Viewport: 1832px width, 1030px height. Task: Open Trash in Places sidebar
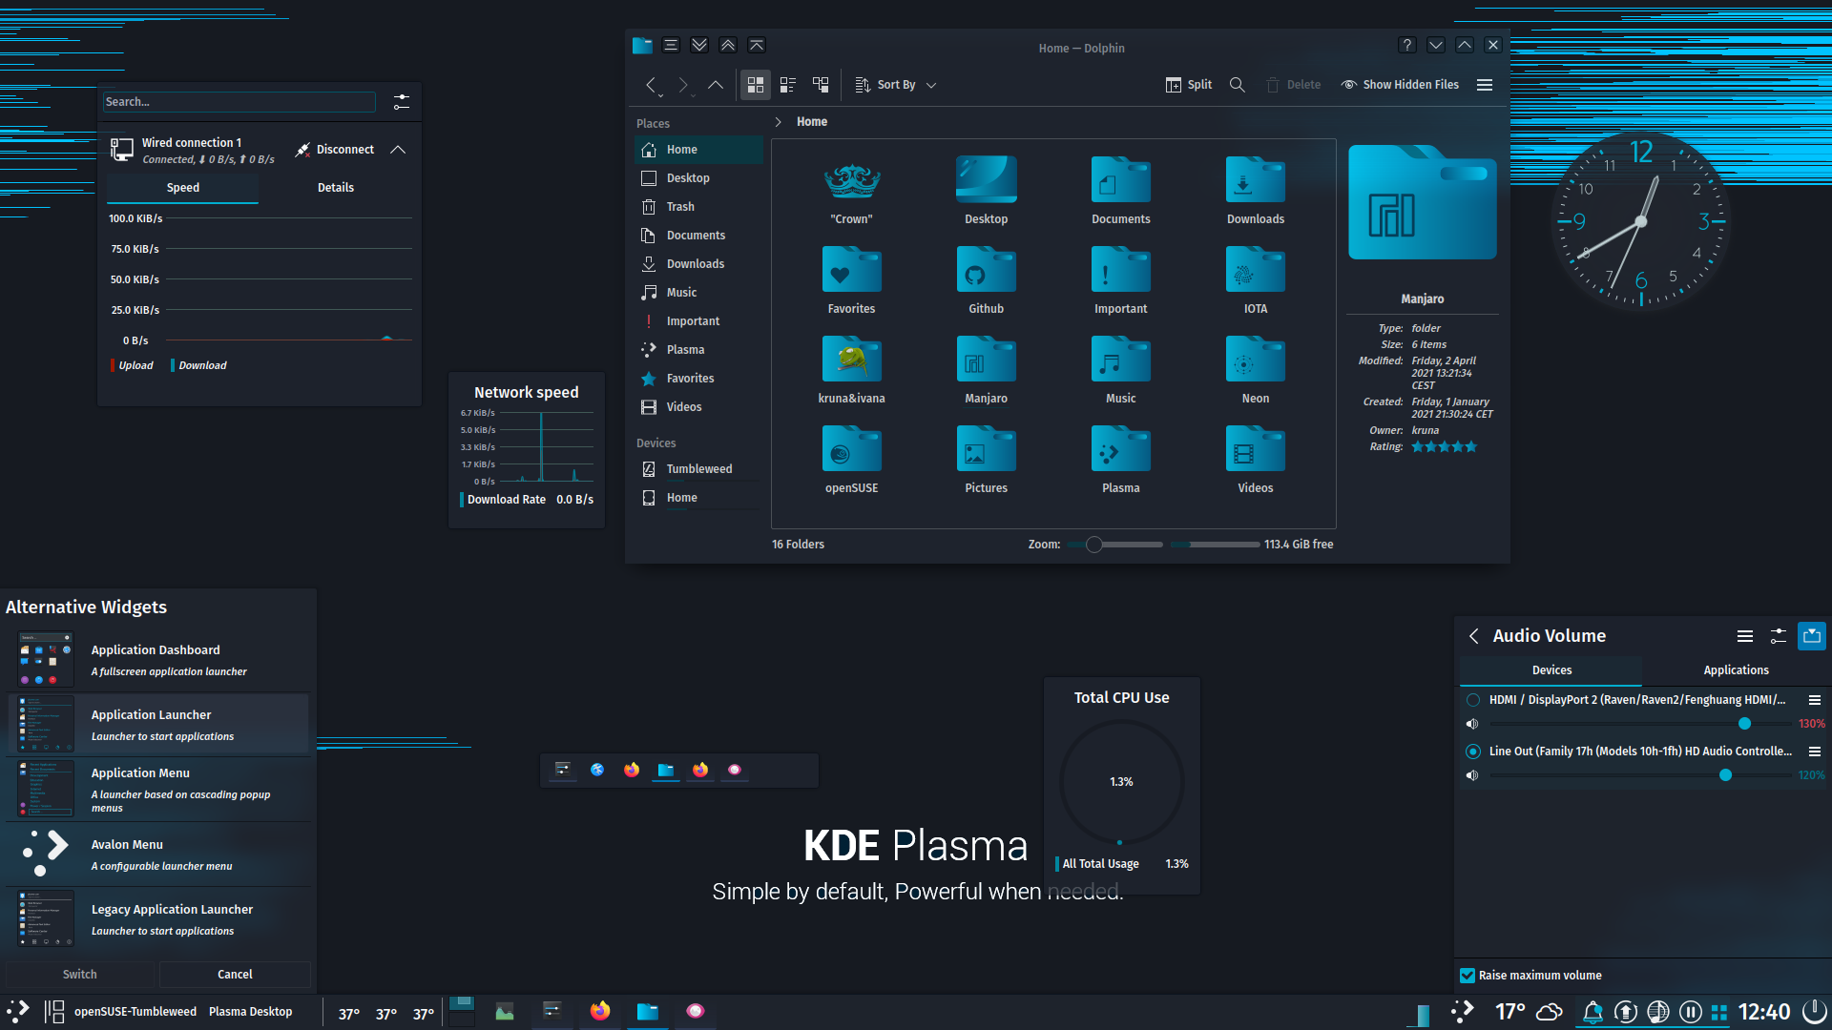click(x=698, y=207)
